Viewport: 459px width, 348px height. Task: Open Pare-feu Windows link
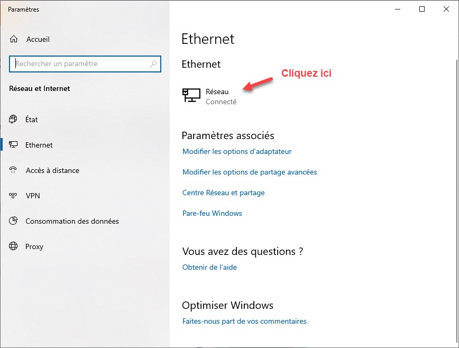point(212,213)
